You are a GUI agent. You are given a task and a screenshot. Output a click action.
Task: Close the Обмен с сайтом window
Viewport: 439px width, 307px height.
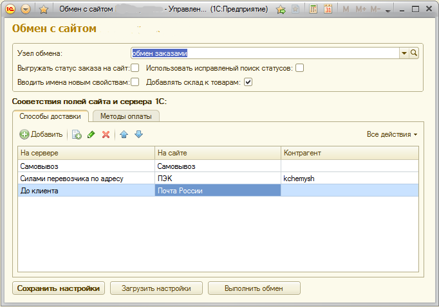coord(429,9)
